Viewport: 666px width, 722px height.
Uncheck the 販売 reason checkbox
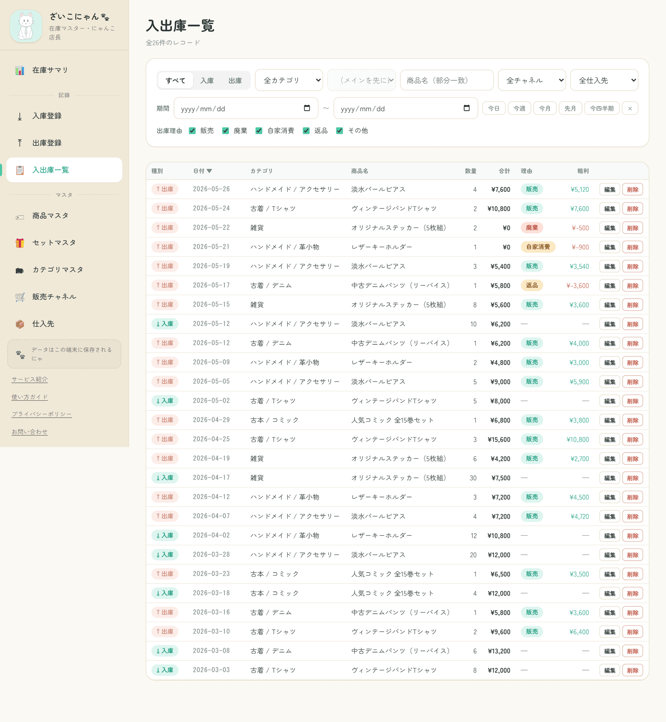point(192,131)
